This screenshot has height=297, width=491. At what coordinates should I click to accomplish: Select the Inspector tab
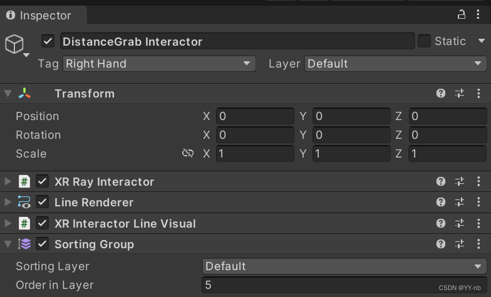click(39, 15)
